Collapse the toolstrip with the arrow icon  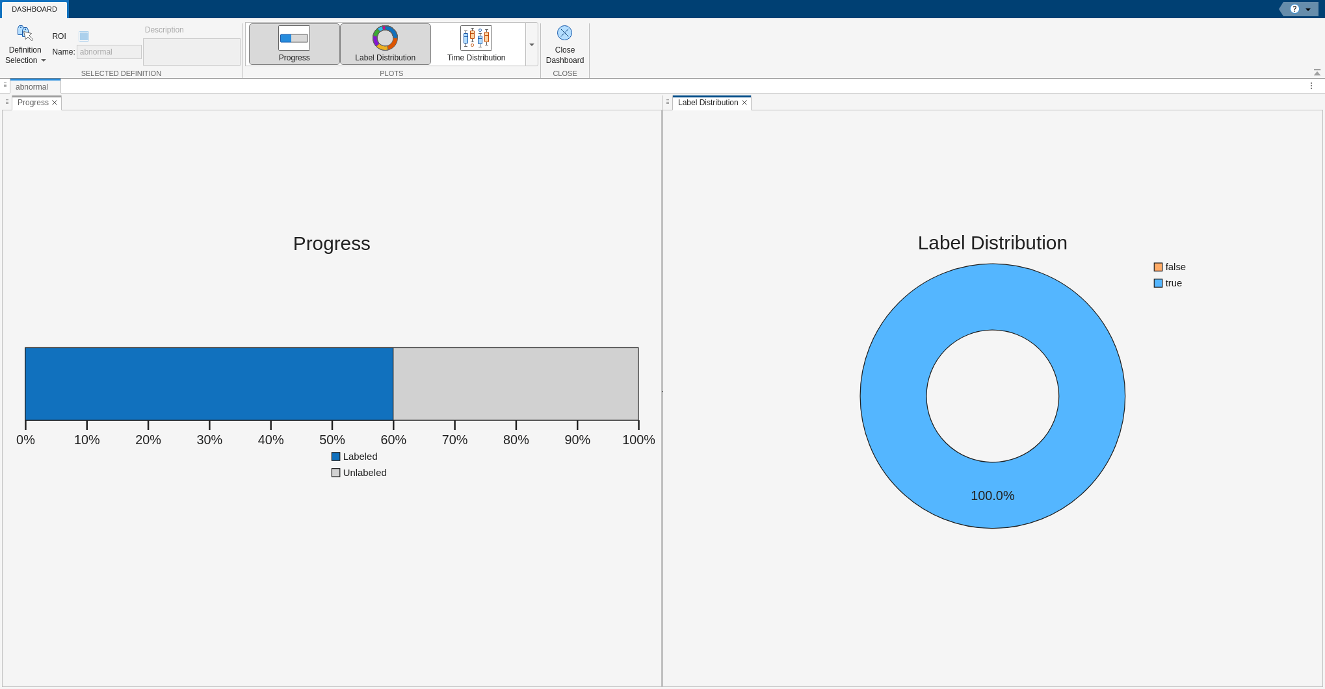[1317, 72]
